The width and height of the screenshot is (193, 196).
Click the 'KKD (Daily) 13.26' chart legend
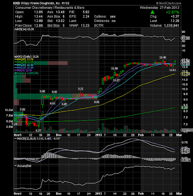coord(27,57)
